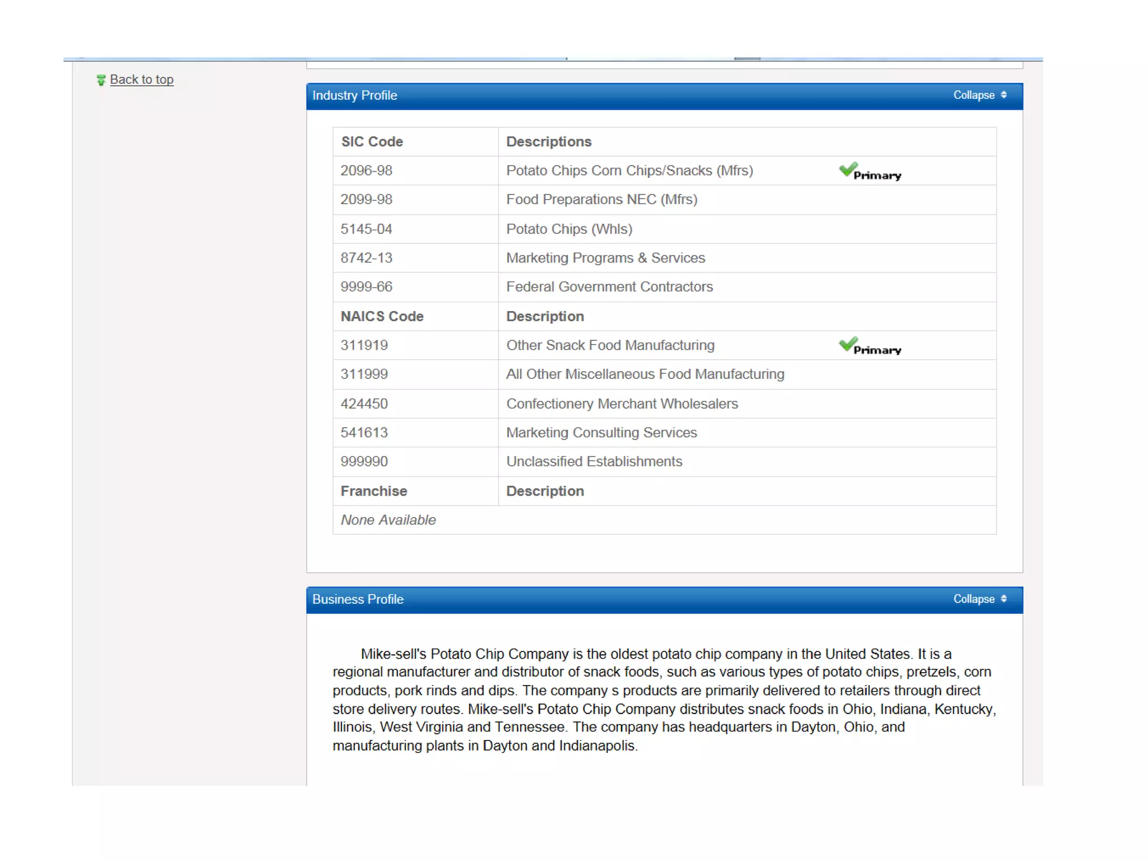Screen dimensions: 1148x861
Task: Select SIC code 2096-98 cell
Action: [366, 171]
